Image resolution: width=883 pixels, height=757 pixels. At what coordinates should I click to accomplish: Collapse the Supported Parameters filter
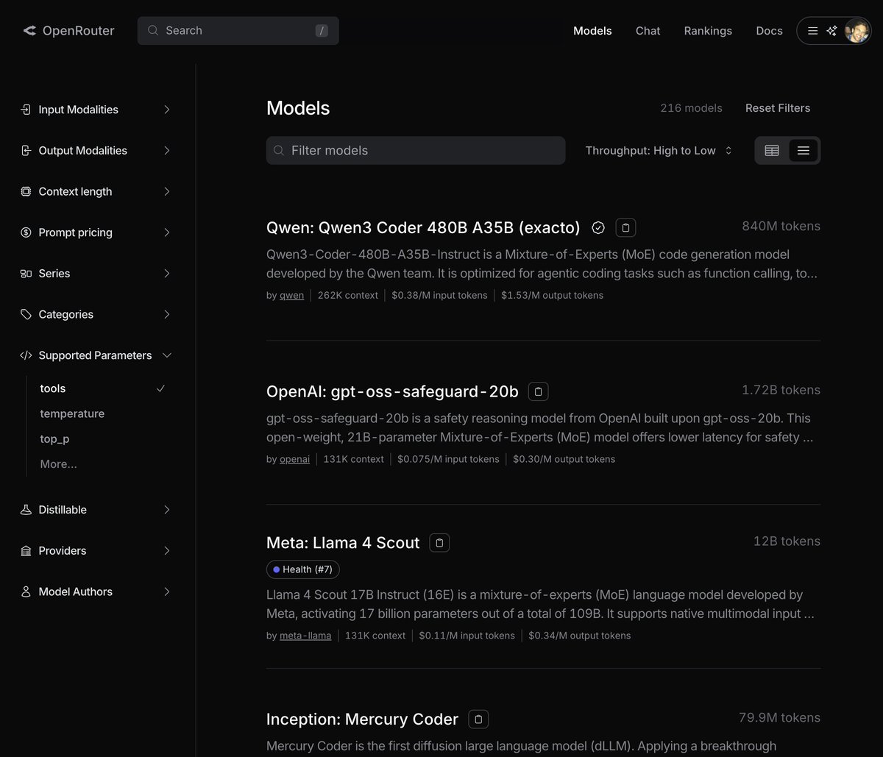pos(167,355)
